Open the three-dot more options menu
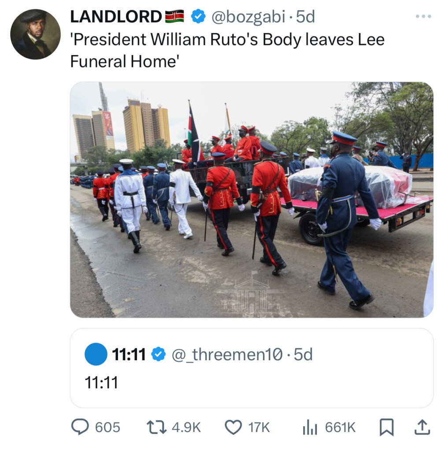This screenshot has width=444, height=451. click(423, 16)
